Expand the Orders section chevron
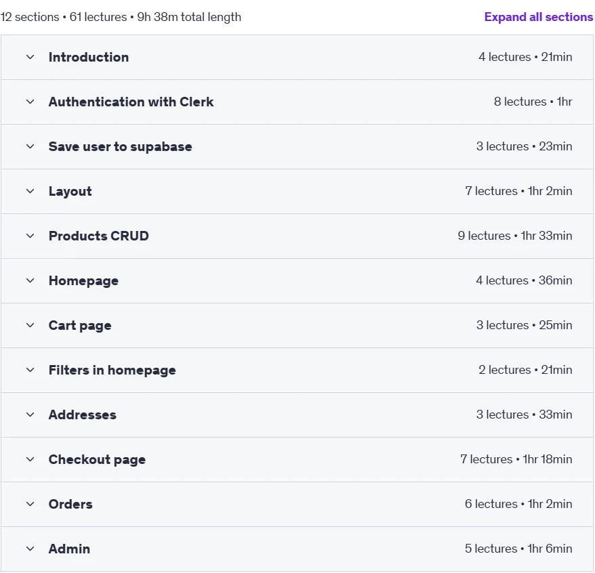595x573 pixels. pos(30,505)
